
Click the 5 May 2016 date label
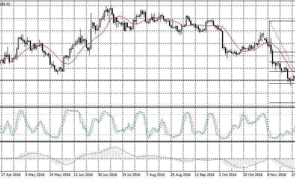pyautogui.click(x=34, y=175)
